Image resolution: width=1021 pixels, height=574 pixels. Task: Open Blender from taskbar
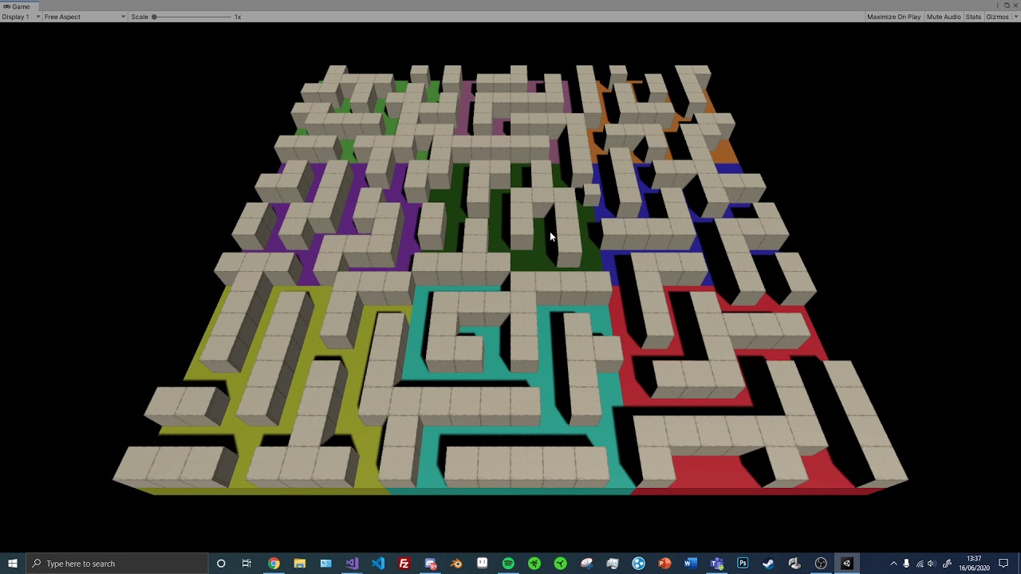(x=456, y=564)
